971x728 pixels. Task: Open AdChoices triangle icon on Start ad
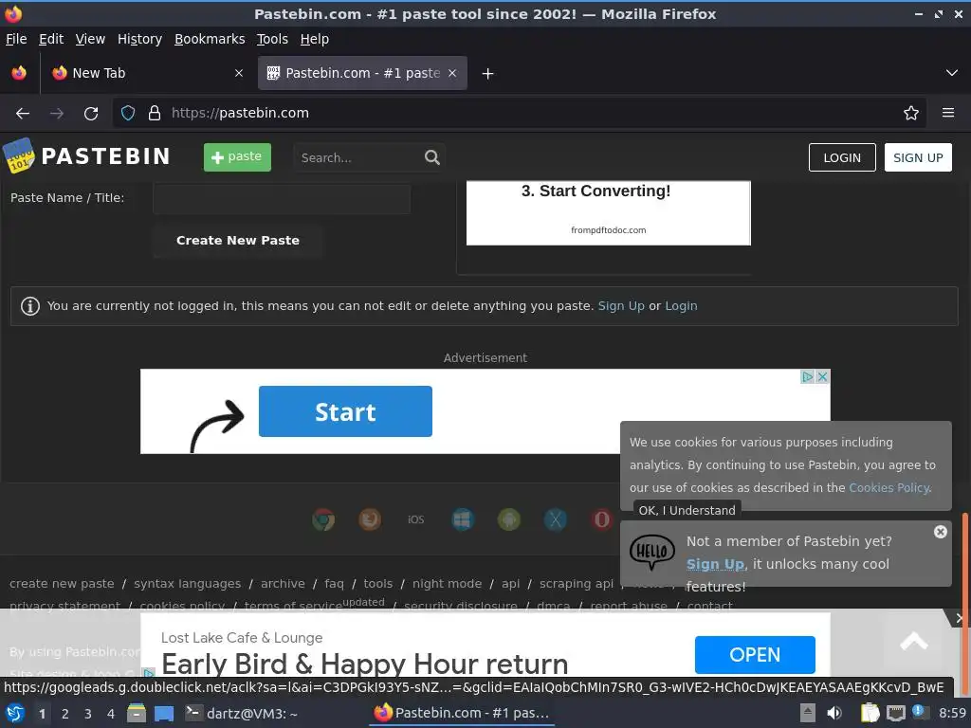coord(808,376)
